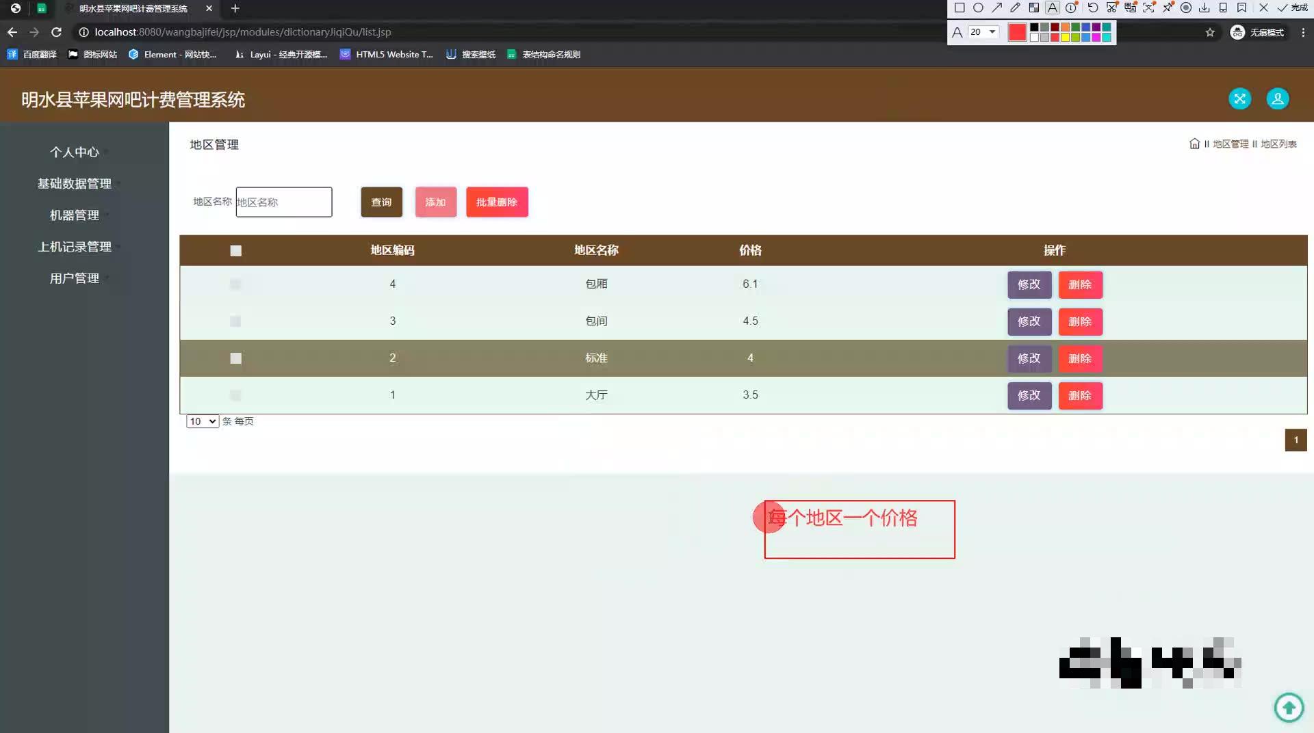This screenshot has width=1314, height=733.
Task: Pick the yellow color swatch
Action: pyautogui.click(x=1065, y=38)
